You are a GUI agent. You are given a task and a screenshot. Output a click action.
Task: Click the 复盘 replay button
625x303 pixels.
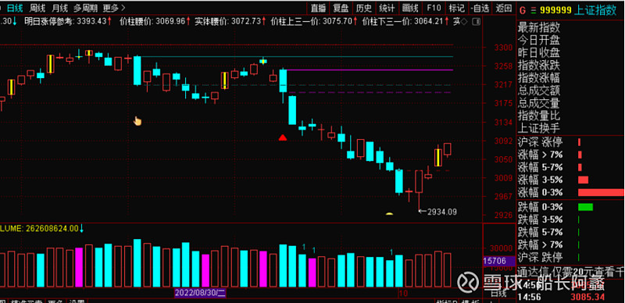coord(341,8)
